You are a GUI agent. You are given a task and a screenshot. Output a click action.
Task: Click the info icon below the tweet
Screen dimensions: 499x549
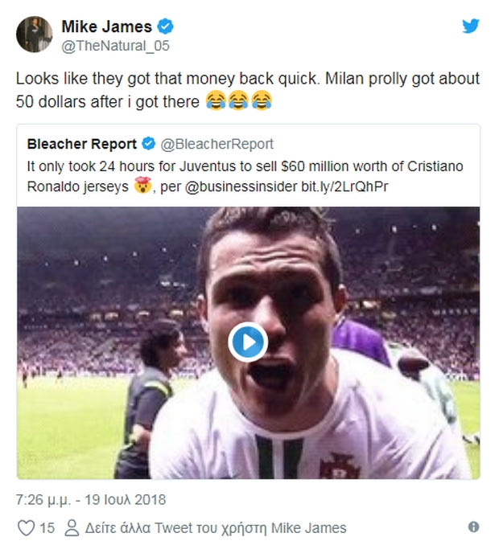[473, 527]
